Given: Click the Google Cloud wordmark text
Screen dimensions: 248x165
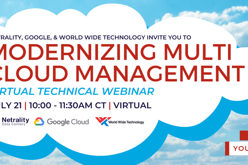Looking at the screenshot, I should (68, 122).
